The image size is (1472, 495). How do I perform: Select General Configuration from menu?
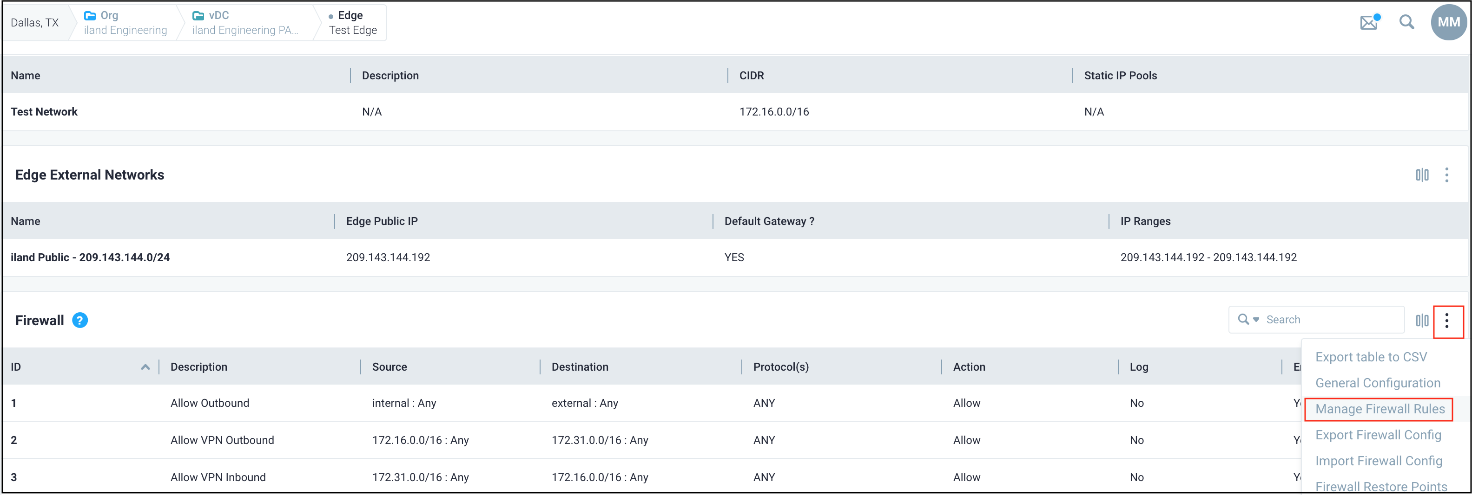pos(1377,383)
